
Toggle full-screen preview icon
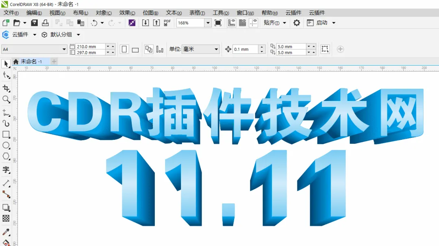218,23
